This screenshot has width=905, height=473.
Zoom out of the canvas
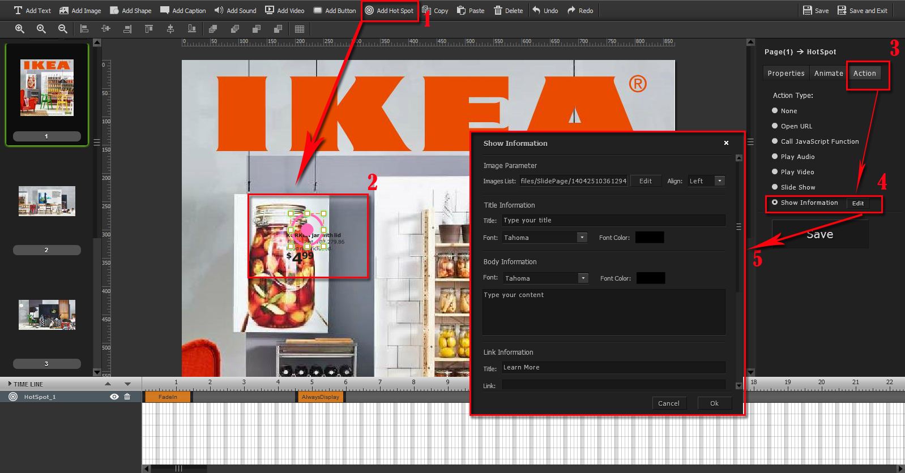63,29
